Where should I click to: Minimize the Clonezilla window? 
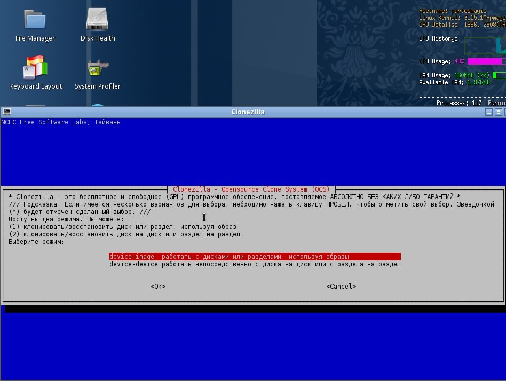click(489, 112)
